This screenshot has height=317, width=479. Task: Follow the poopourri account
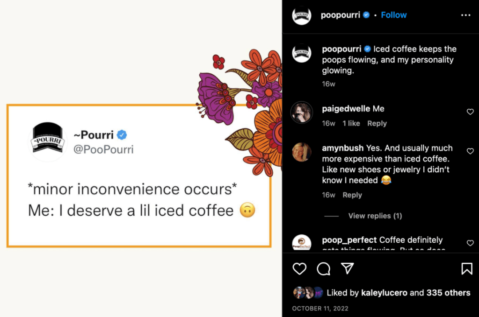(x=393, y=15)
